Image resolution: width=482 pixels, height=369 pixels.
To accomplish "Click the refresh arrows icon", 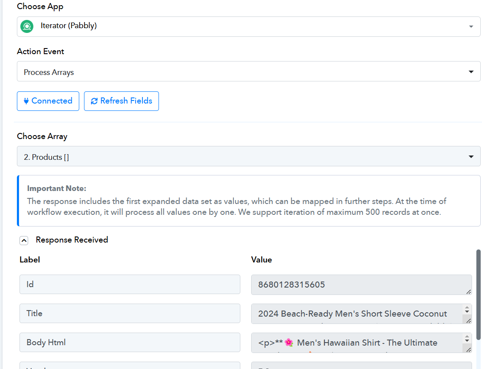I will [x=94, y=101].
